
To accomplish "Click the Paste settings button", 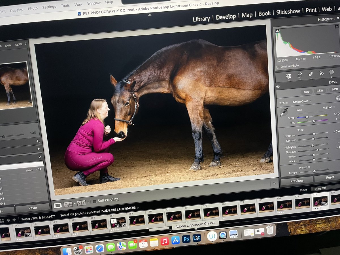I will 33,208.
